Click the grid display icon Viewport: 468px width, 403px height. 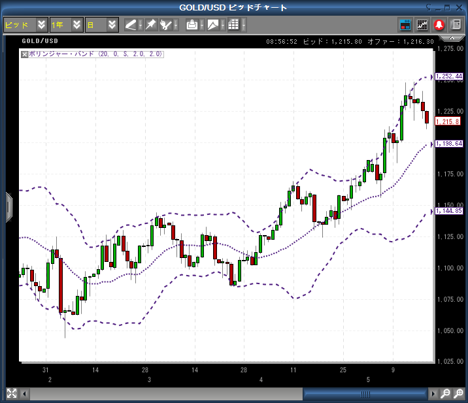coord(233,25)
